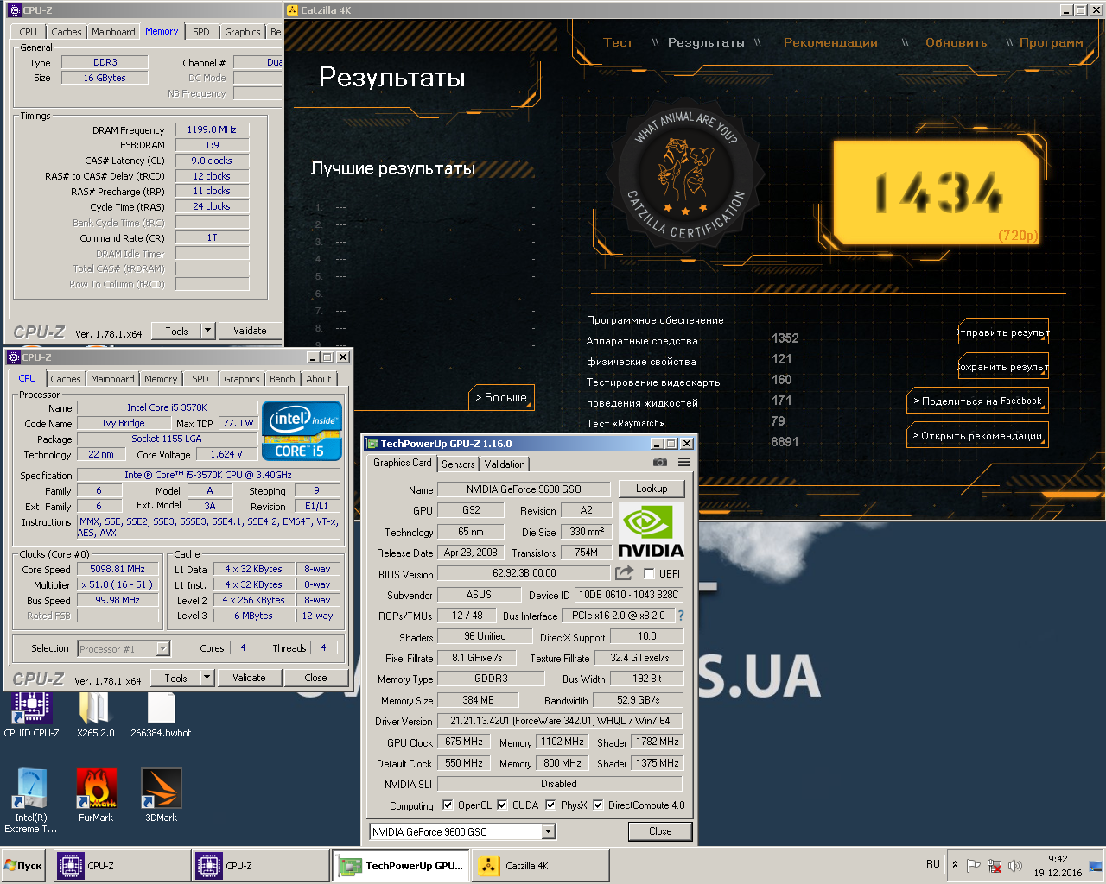The image size is (1106, 884).
Task: Open Caches tab in front CPU-Z
Action: tap(66, 379)
